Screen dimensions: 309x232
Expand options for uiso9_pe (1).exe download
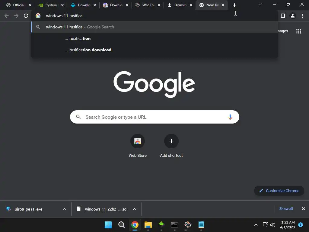click(64, 209)
